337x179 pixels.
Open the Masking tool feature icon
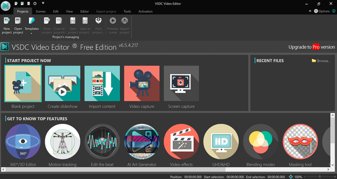(x=300, y=142)
